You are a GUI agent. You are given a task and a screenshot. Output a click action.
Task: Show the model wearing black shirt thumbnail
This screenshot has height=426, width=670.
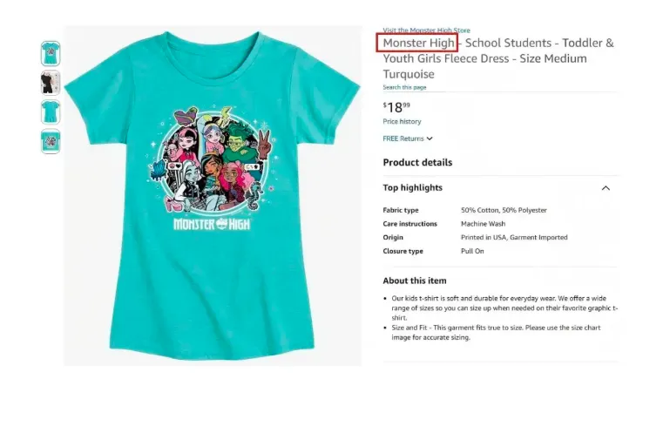pyautogui.click(x=51, y=83)
